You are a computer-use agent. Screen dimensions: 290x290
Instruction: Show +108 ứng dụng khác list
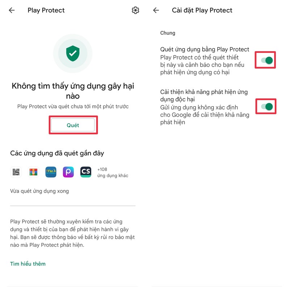pos(113,173)
